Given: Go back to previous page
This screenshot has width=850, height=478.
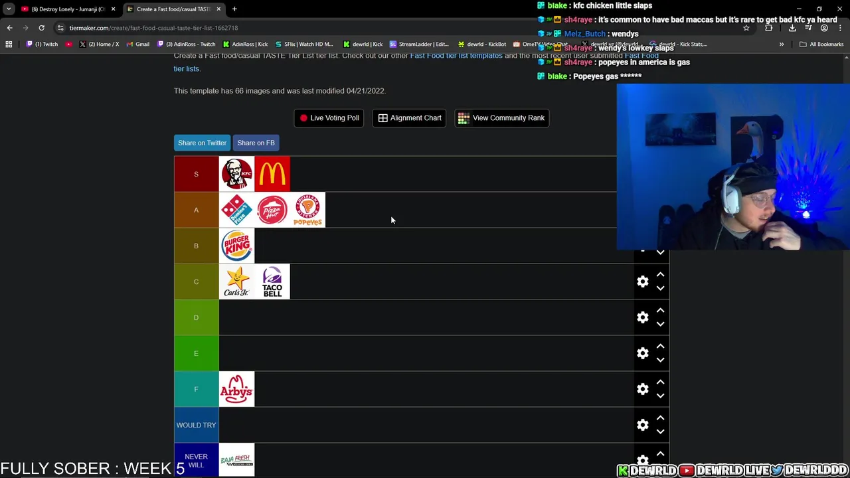Looking at the screenshot, I should pos(9,28).
